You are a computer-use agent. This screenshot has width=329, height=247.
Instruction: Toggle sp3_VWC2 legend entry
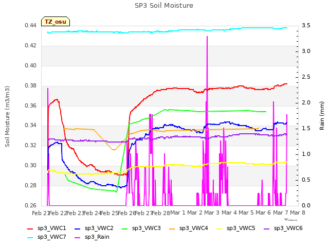[x=94, y=228]
